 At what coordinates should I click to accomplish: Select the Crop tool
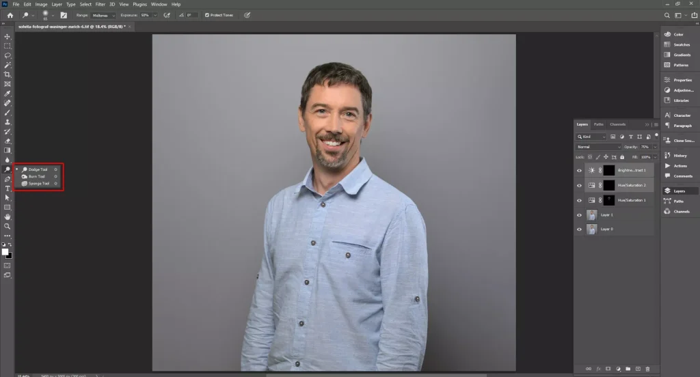(x=8, y=74)
